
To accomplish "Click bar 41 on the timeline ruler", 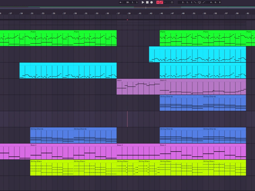I will pyautogui.click(x=140, y=13).
